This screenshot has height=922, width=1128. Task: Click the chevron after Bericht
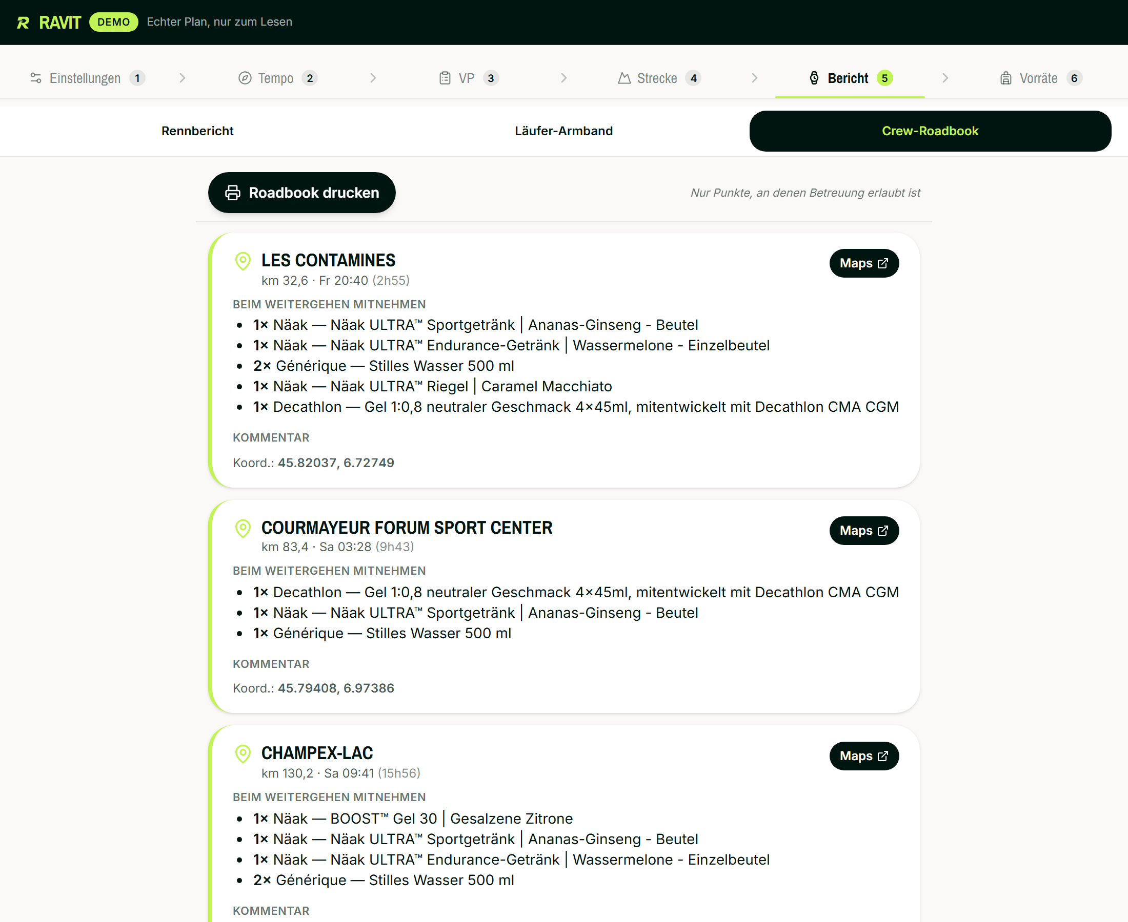(945, 78)
